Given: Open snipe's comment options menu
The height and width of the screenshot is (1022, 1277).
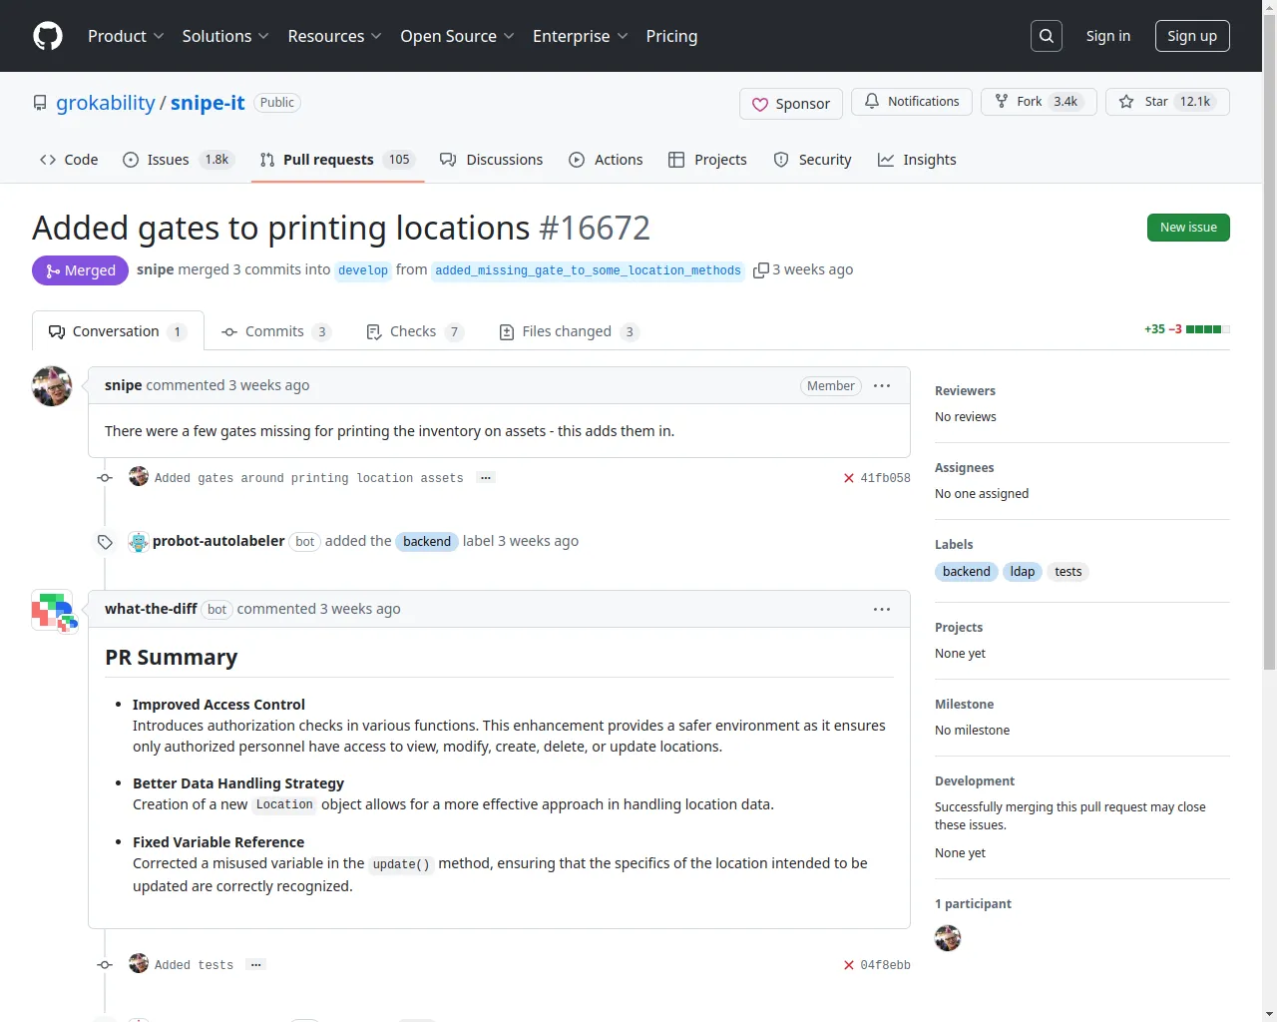Looking at the screenshot, I should click(882, 386).
